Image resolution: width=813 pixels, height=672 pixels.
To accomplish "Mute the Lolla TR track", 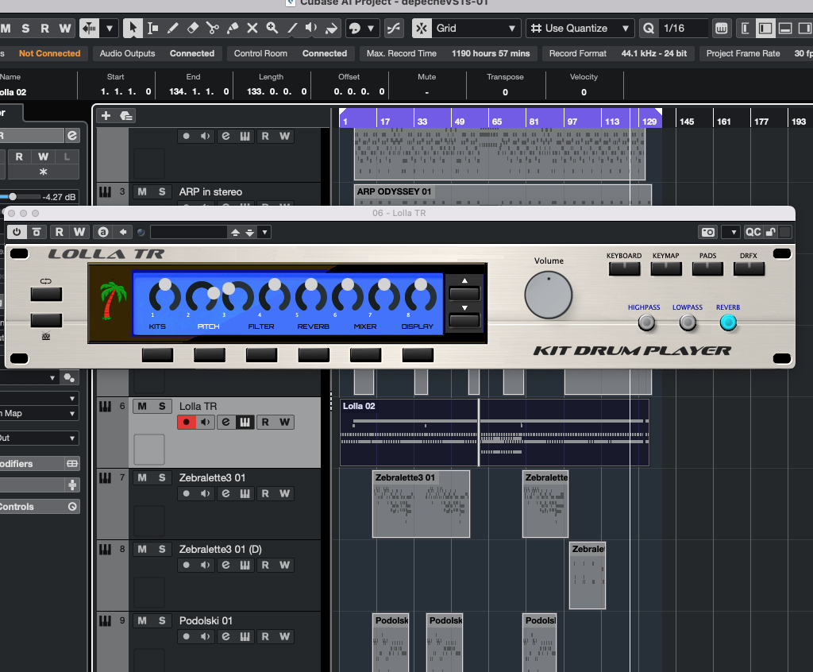I will pyautogui.click(x=142, y=407).
